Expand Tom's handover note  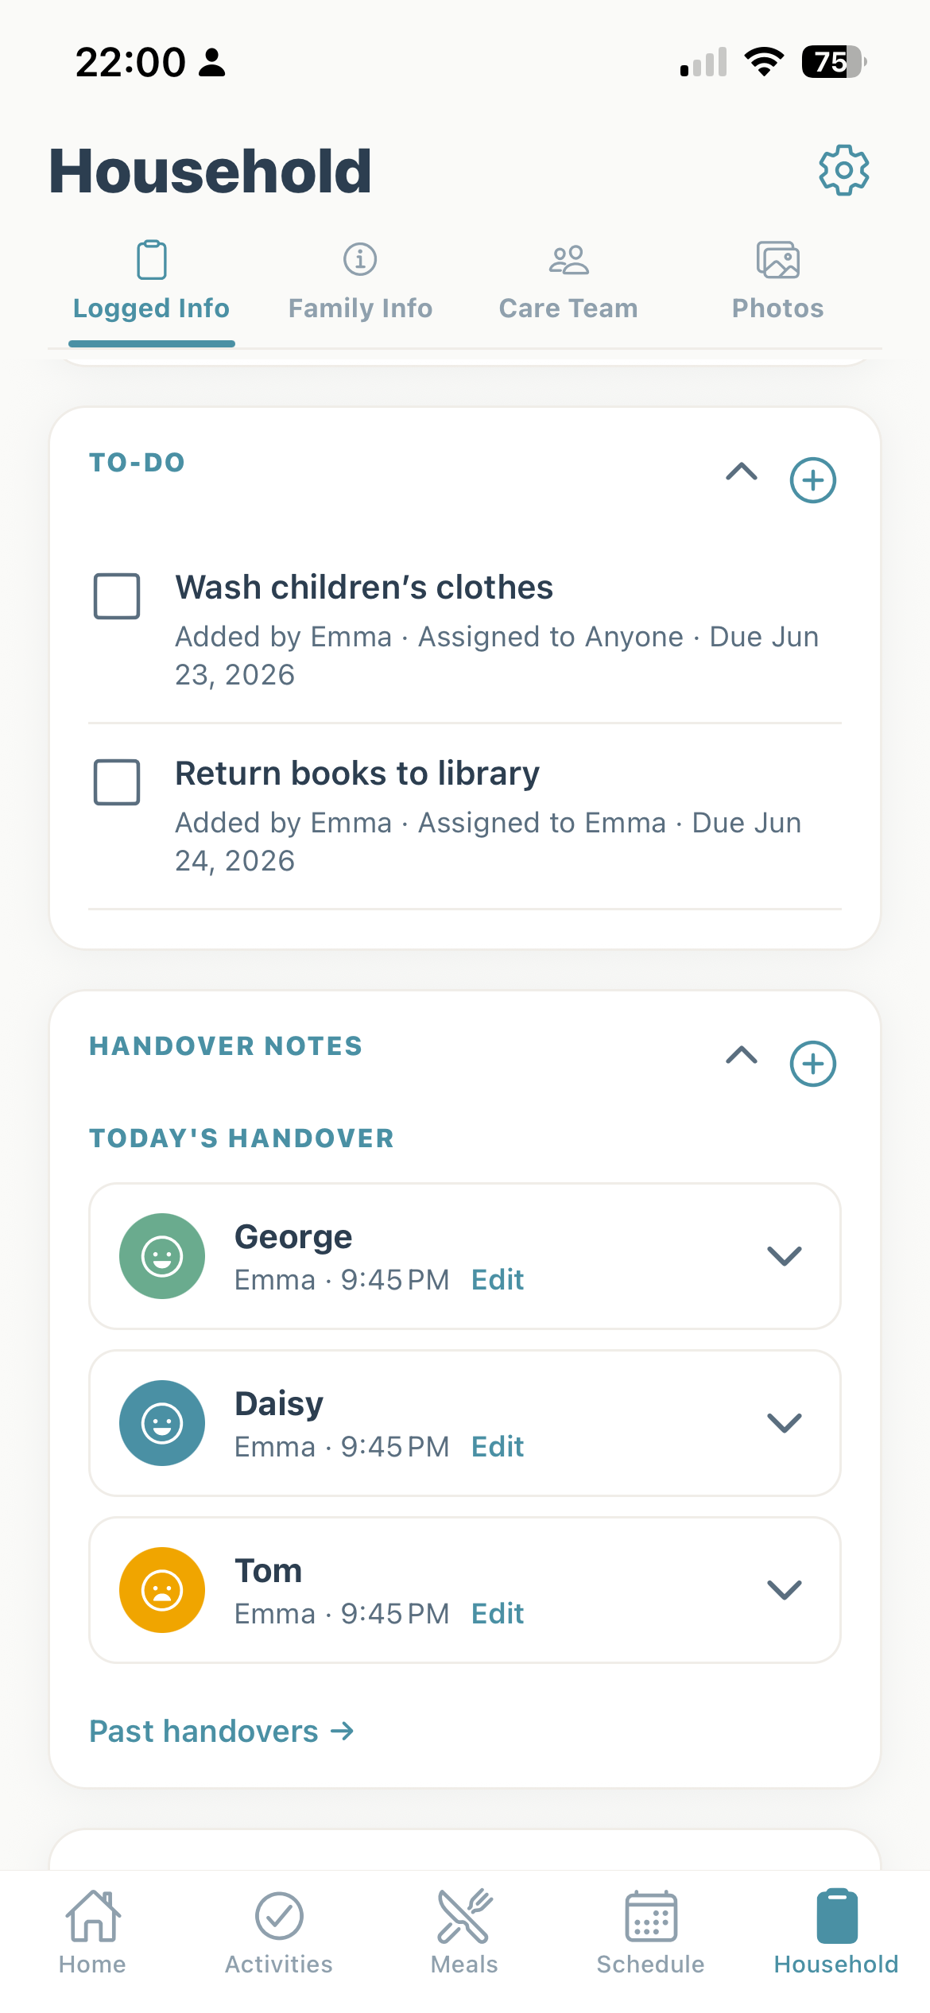pos(785,1590)
